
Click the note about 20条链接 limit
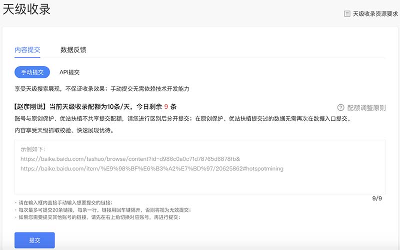103,210
